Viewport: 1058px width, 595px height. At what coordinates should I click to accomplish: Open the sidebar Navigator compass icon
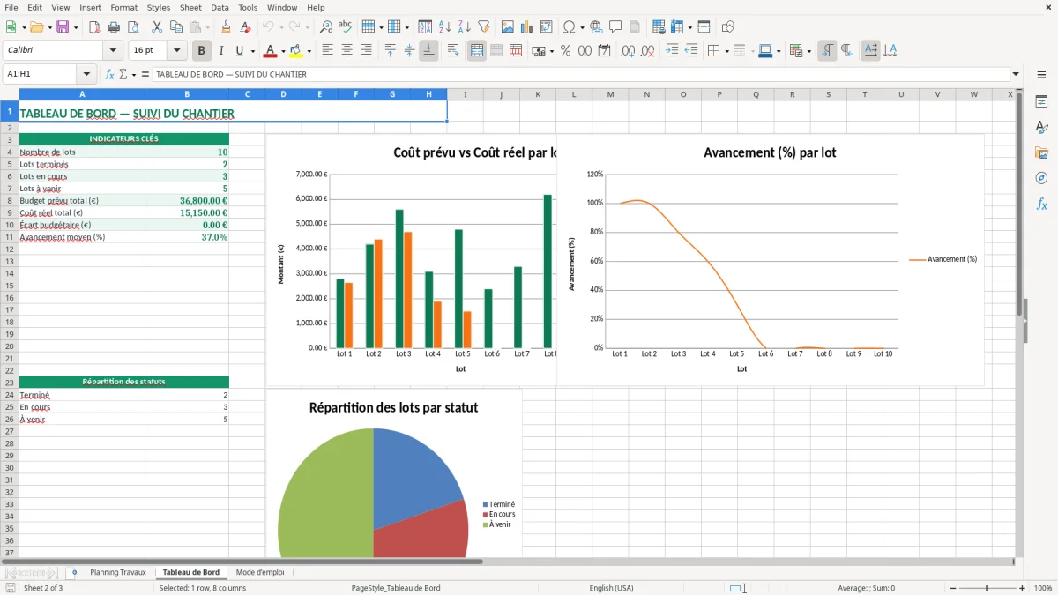(x=1041, y=179)
